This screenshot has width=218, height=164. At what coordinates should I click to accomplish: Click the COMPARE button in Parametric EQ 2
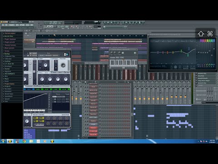pyautogui.click(x=193, y=68)
